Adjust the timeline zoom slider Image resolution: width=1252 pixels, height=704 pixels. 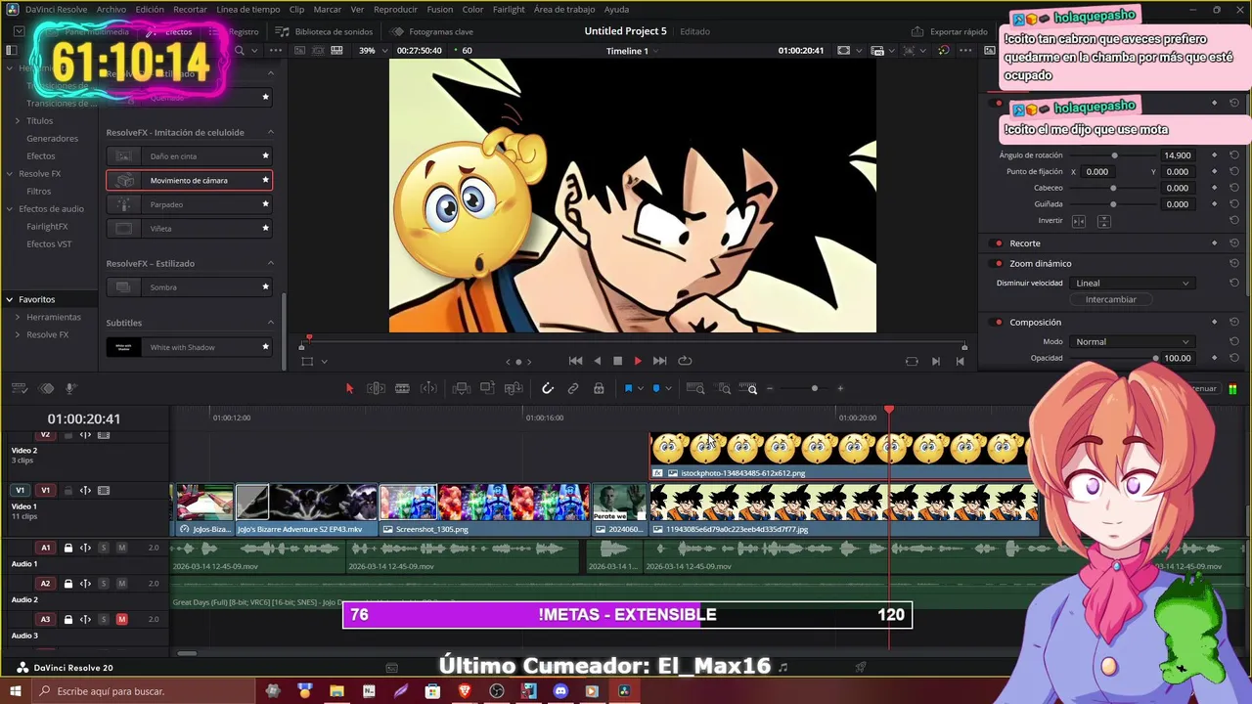(814, 388)
